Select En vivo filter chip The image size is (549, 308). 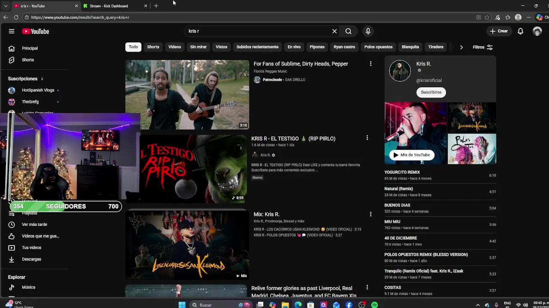(x=294, y=47)
